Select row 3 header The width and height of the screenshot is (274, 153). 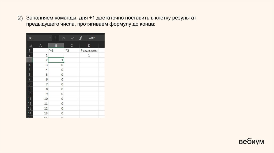tap(29, 60)
